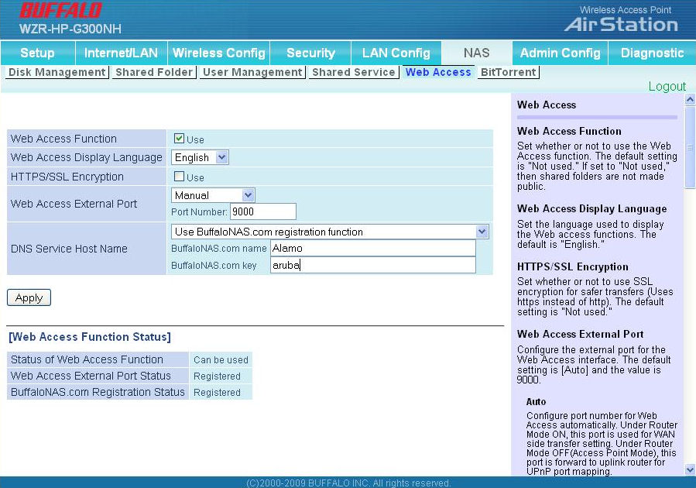This screenshot has width=696, height=488.
Task: Click the 'DNS Service Host Name' label
Action: click(x=69, y=249)
